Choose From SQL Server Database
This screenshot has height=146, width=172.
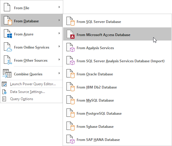[x=117, y=21]
